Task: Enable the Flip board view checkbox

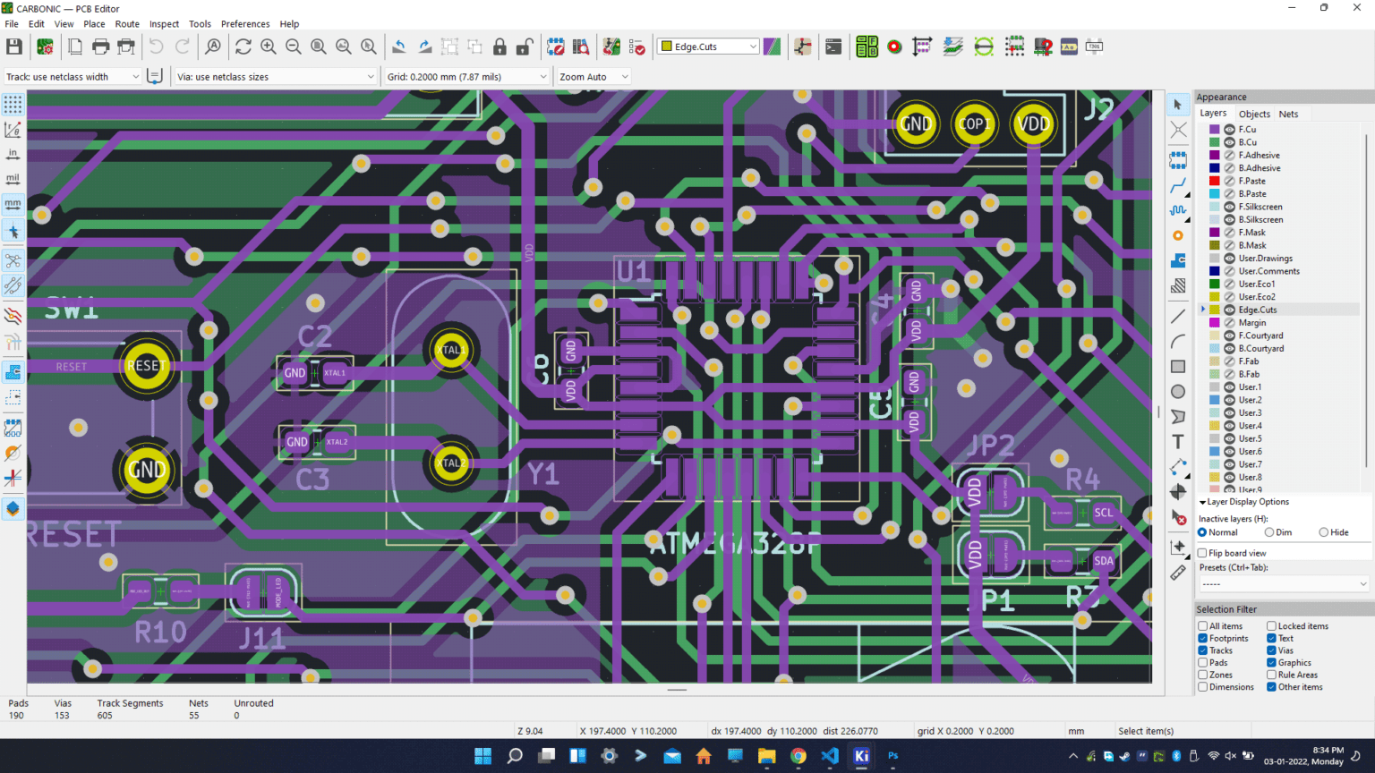Action: pyautogui.click(x=1202, y=552)
